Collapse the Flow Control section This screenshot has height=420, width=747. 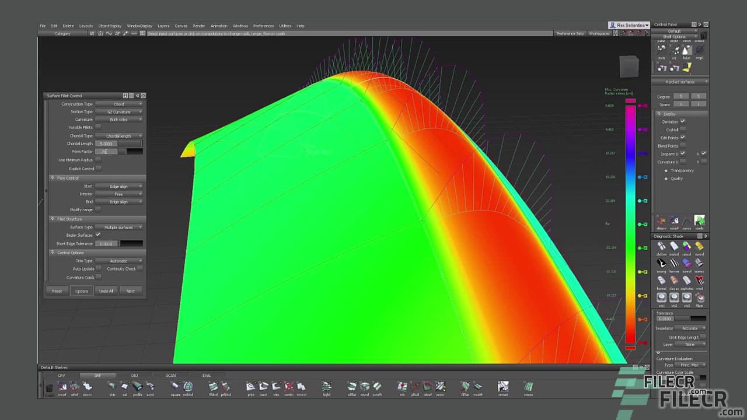(x=52, y=178)
